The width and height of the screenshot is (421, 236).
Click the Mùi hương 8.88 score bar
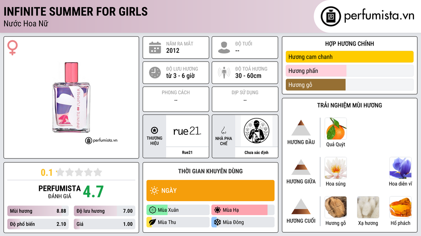coord(38,211)
